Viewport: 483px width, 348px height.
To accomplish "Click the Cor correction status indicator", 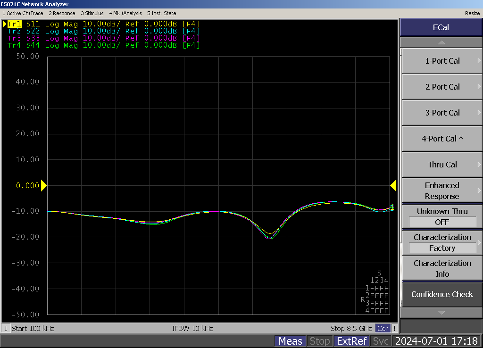I will 383,328.
